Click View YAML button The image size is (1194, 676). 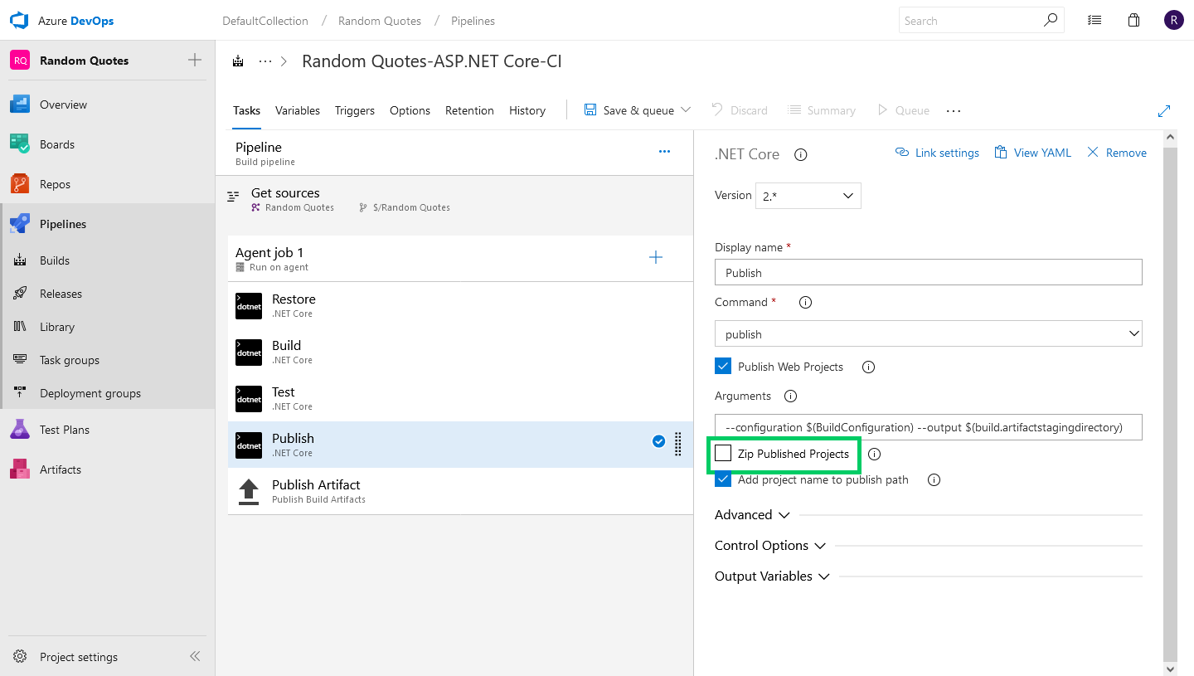coord(1032,153)
